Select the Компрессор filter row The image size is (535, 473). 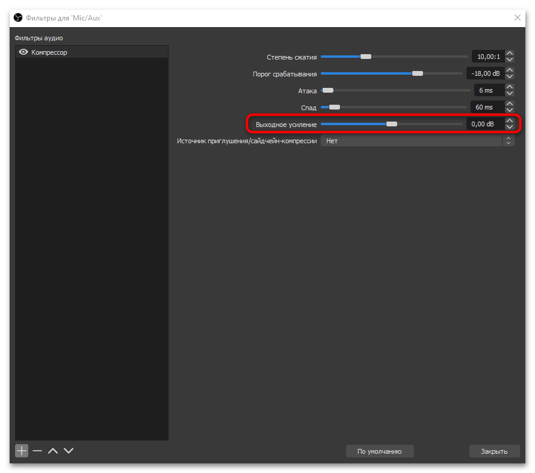91,52
